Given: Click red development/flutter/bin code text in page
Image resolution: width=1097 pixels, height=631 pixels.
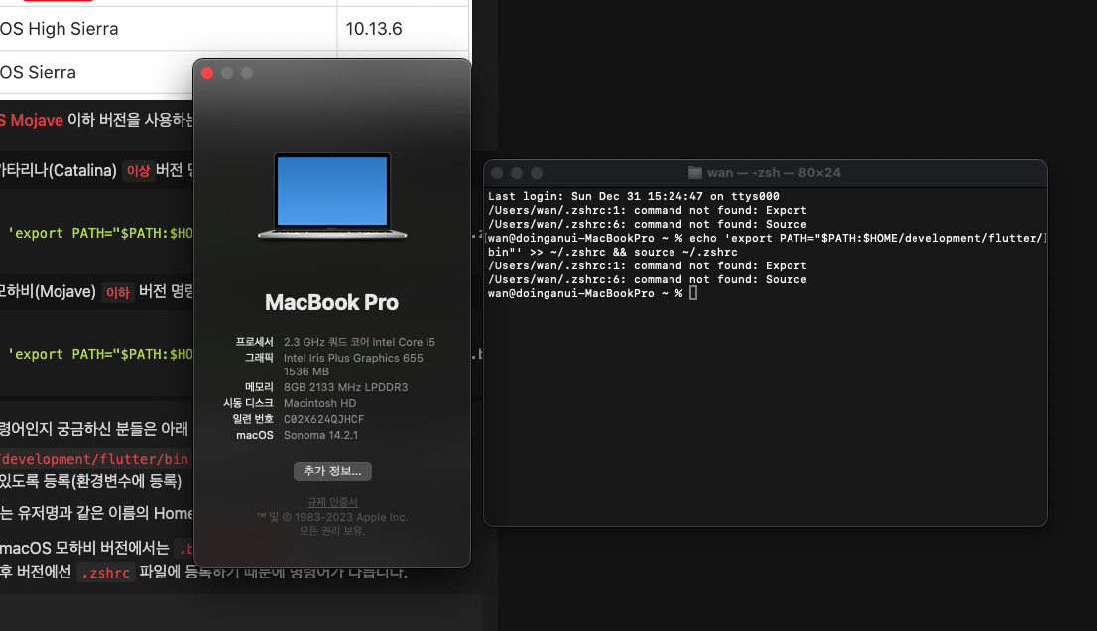Looking at the screenshot, I should 94,459.
